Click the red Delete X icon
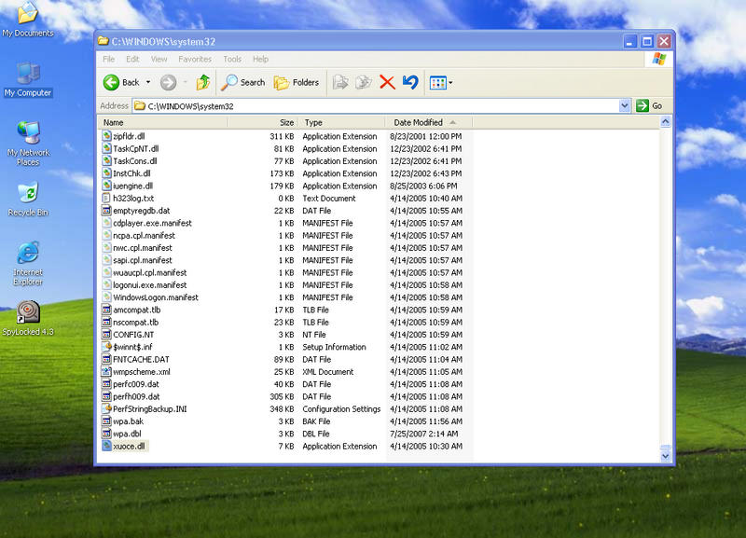 point(387,82)
